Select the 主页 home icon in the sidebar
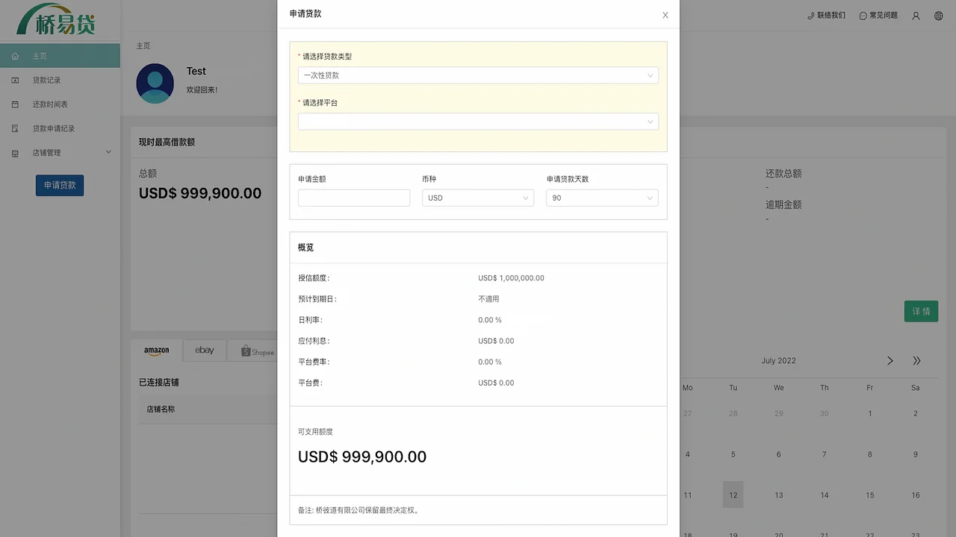The height and width of the screenshot is (537, 956). (x=15, y=55)
